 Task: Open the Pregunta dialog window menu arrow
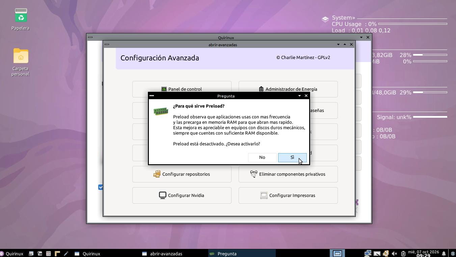(x=299, y=96)
